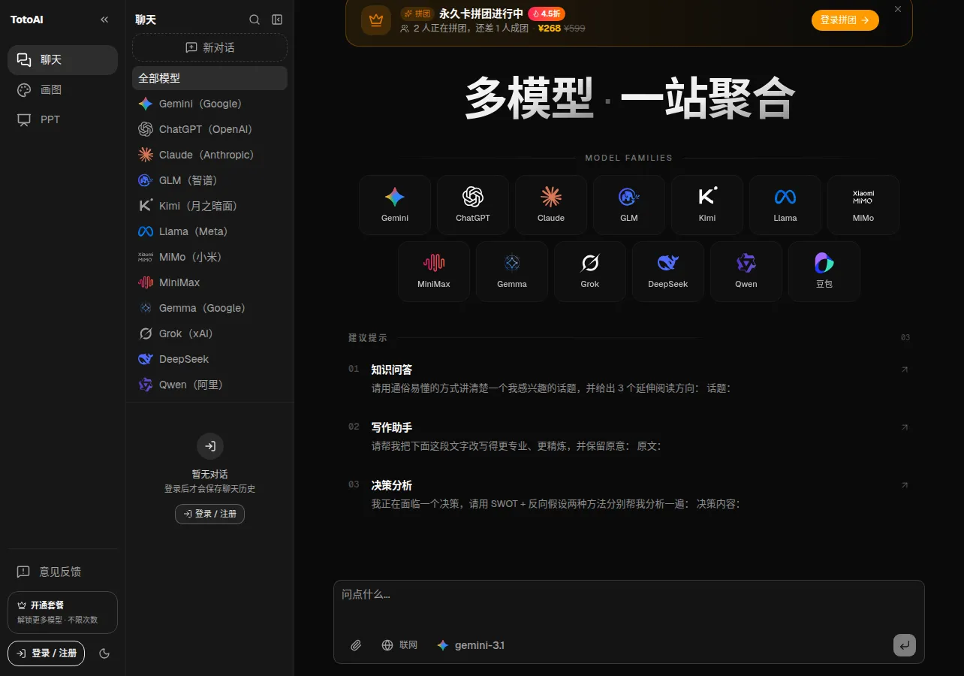Viewport: 964px width, 676px height.
Task: Click arrow icon beside 写作助手
Action: coord(905,427)
